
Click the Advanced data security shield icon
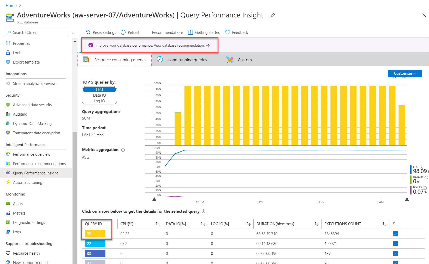point(8,105)
